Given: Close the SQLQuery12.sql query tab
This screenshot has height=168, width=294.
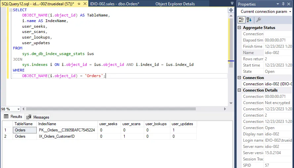Looking at the screenshot, I should [85, 4].
